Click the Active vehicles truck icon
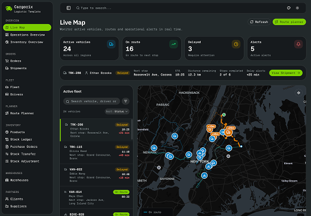The width and height of the screenshot is (311, 216). pyautogui.click(x=111, y=44)
